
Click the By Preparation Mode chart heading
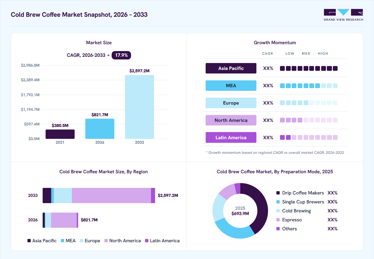[275, 172]
